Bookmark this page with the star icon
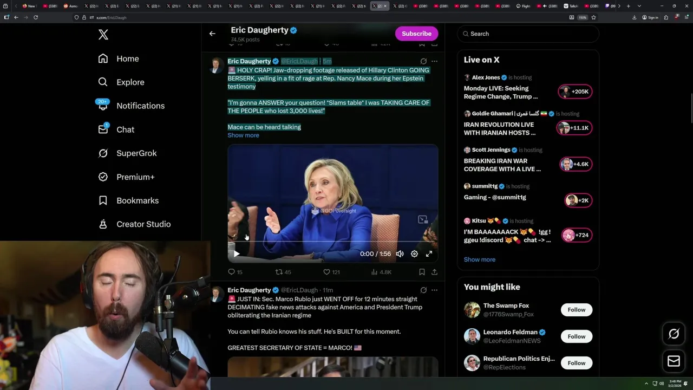The width and height of the screenshot is (693, 390). pyautogui.click(x=593, y=17)
